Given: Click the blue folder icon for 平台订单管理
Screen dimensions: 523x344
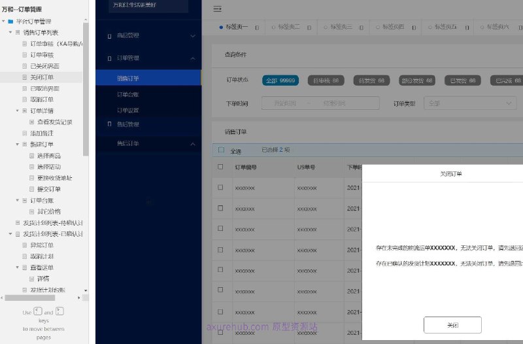Looking at the screenshot, I should point(10,22).
